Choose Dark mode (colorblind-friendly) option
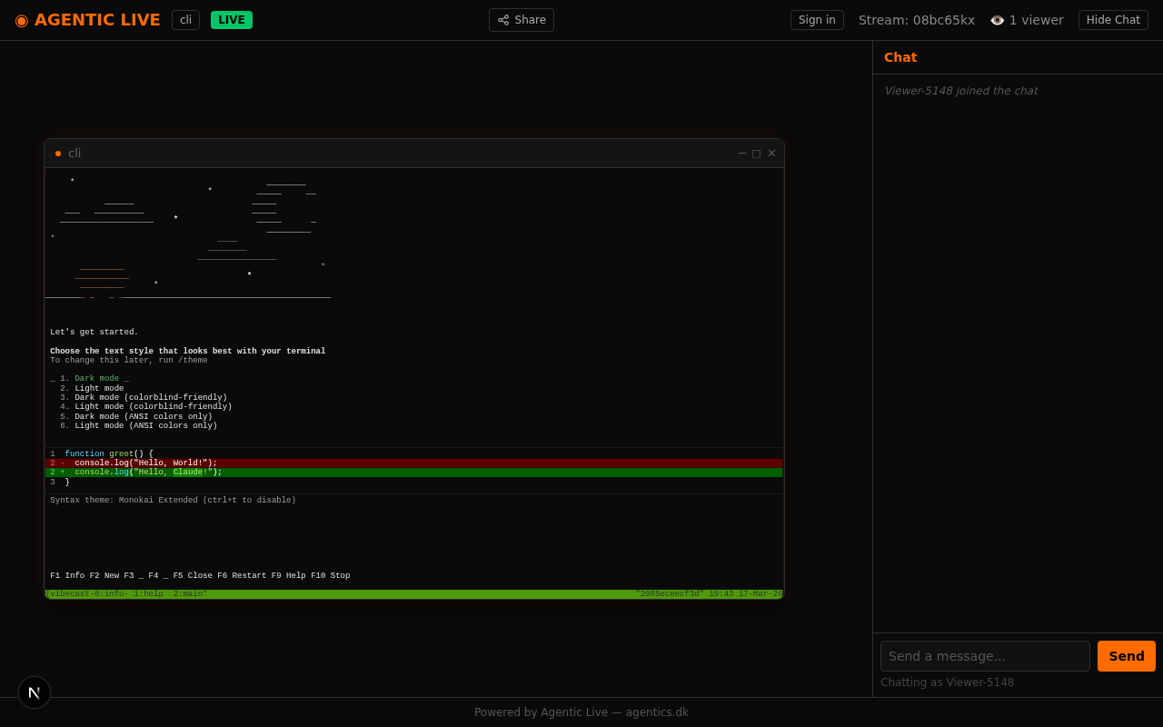The width and height of the screenshot is (1163, 727). point(150,398)
